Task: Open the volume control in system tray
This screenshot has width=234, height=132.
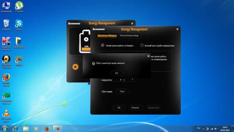Action: 216,129
